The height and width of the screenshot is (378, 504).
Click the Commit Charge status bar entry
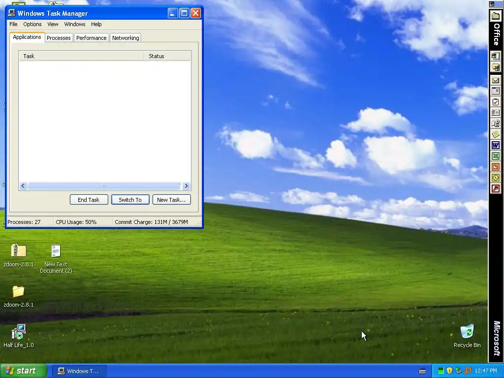tap(154, 222)
